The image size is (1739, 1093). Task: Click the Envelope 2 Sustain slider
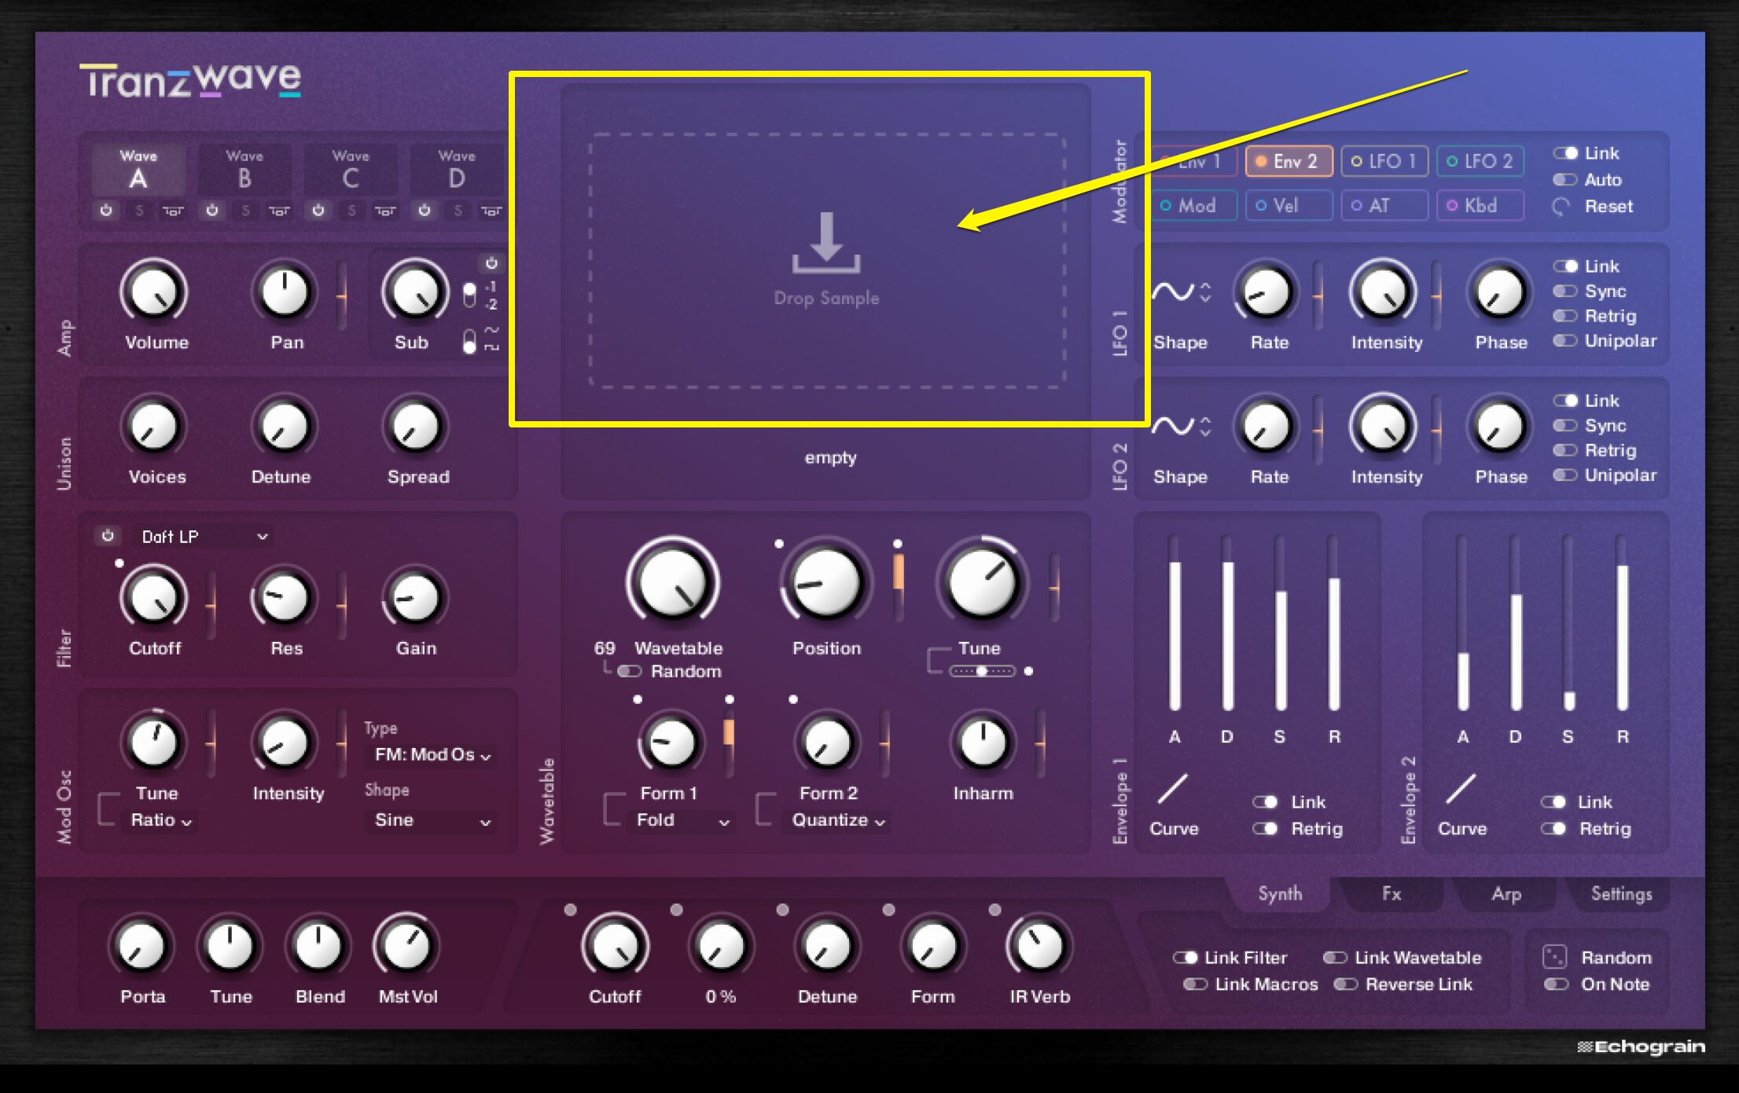pos(1568,623)
